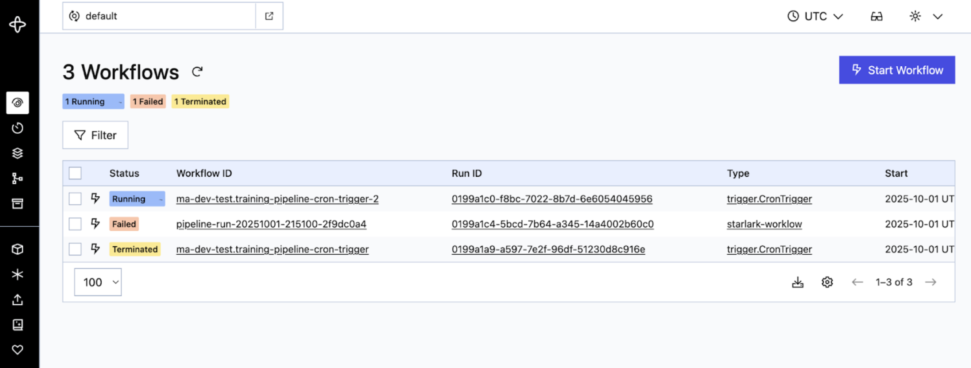Expand the UTC timezone dropdown
The height and width of the screenshot is (368, 971).
point(815,16)
